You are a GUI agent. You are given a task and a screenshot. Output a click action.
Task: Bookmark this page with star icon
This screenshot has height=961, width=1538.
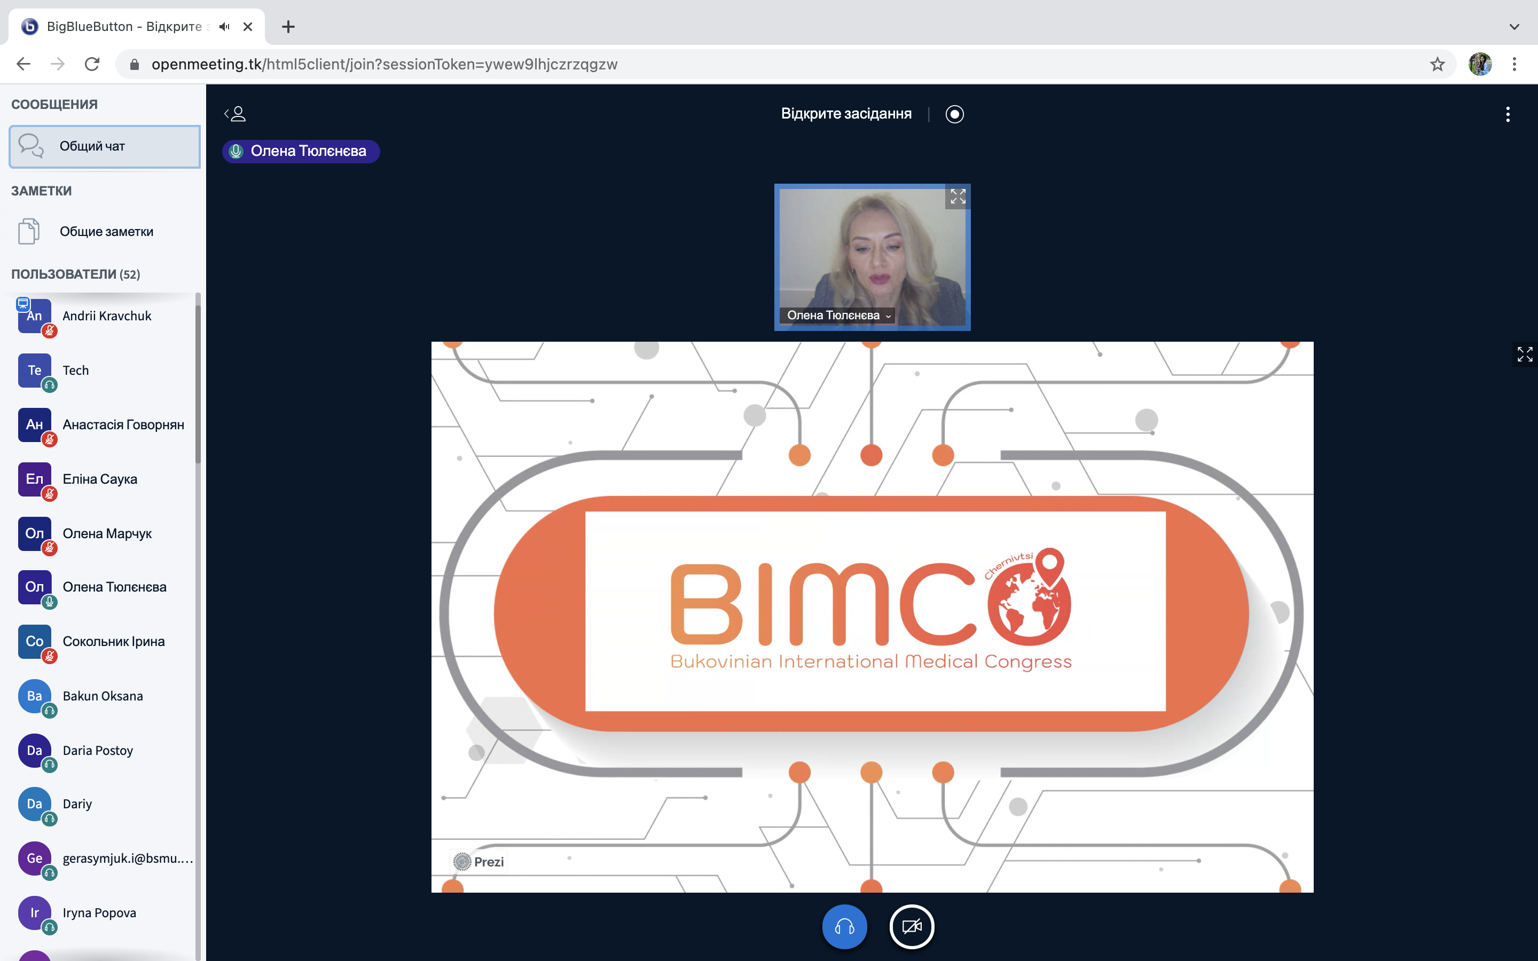tap(1437, 64)
